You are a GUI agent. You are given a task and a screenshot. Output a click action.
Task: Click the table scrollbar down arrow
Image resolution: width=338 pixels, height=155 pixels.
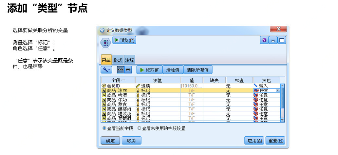coord(282,120)
